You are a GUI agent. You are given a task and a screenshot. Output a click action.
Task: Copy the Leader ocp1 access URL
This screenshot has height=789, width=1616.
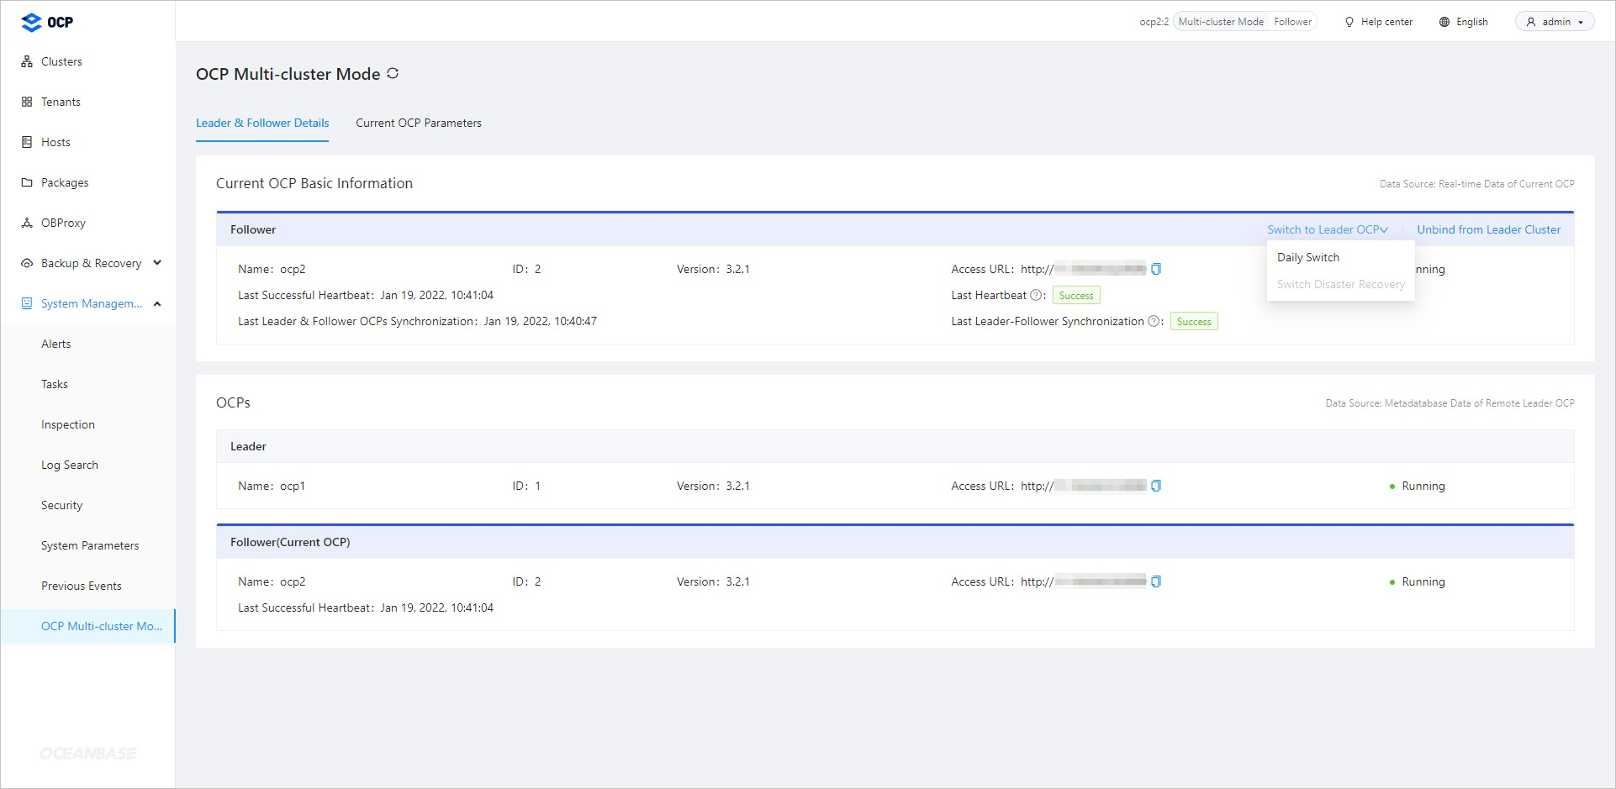coord(1156,486)
